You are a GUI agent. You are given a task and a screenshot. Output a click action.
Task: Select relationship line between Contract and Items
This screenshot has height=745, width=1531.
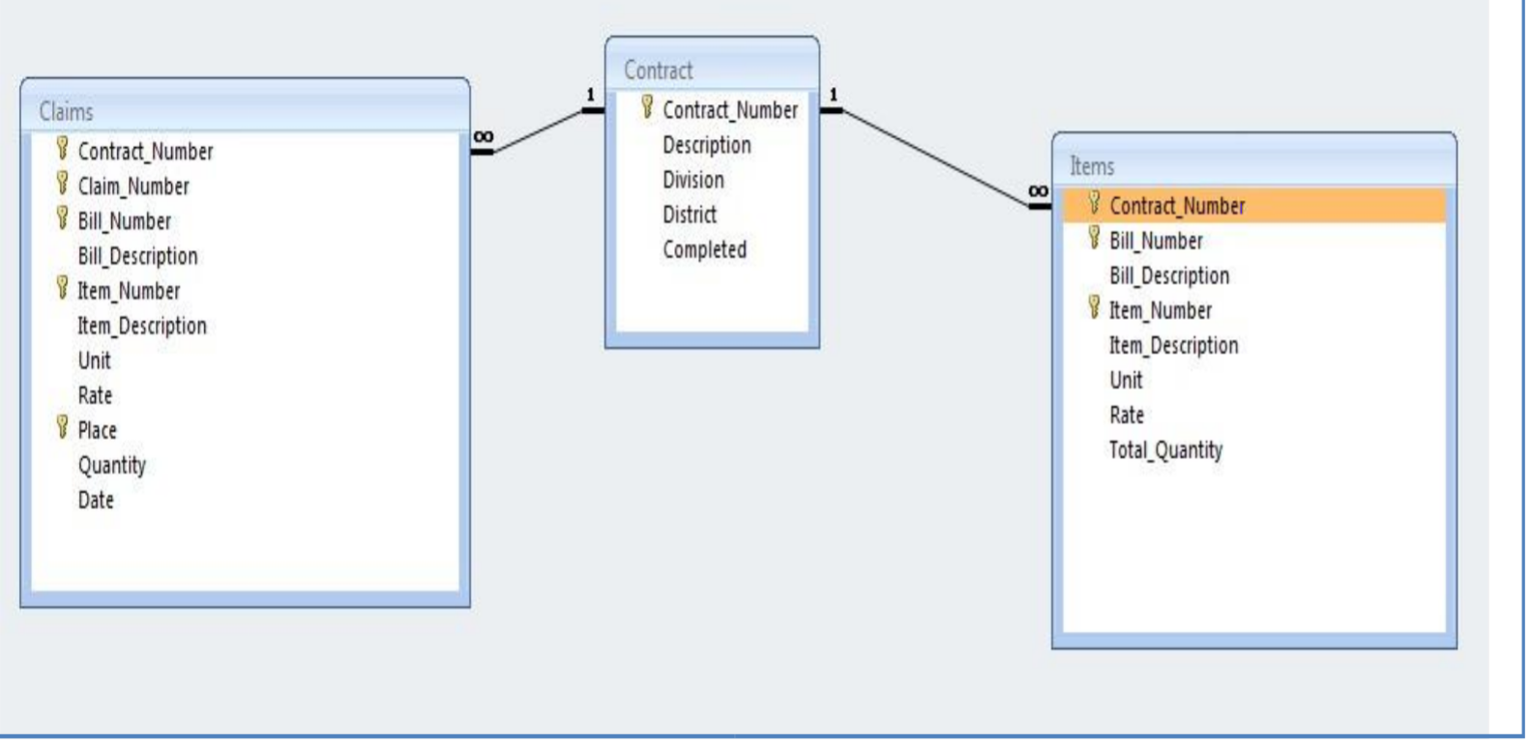tap(934, 158)
